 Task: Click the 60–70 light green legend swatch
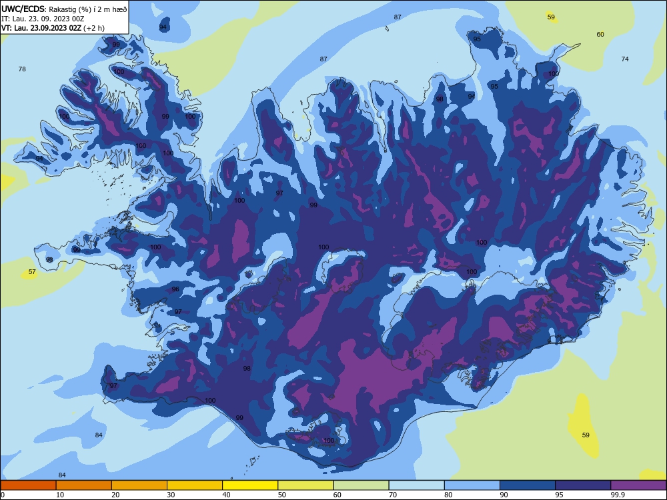[x=361, y=485]
